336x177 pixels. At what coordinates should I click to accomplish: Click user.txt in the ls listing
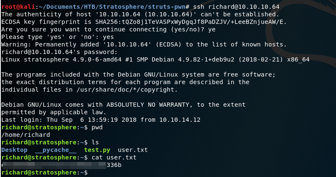pyautogui.click(x=134, y=150)
